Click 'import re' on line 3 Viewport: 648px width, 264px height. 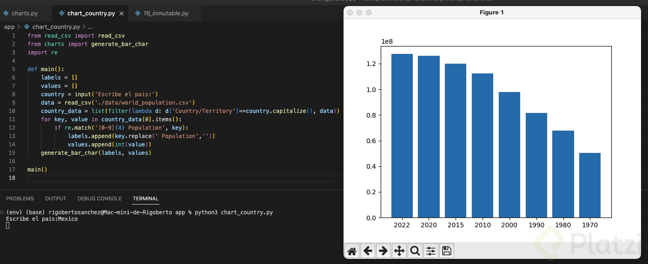click(x=42, y=53)
